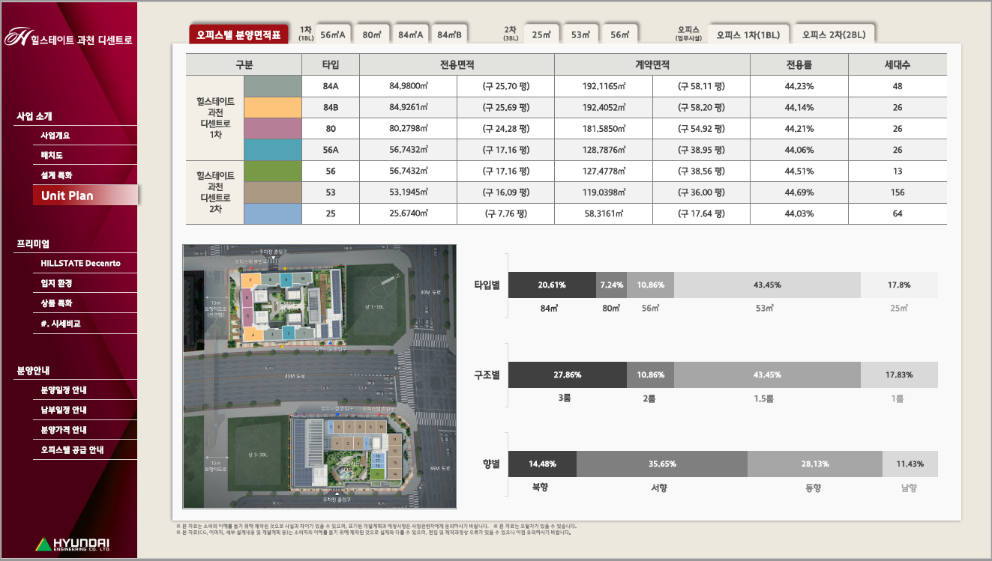
Task: Click the Hillstate Gwacheon Decentro logo
Action: [x=68, y=37]
